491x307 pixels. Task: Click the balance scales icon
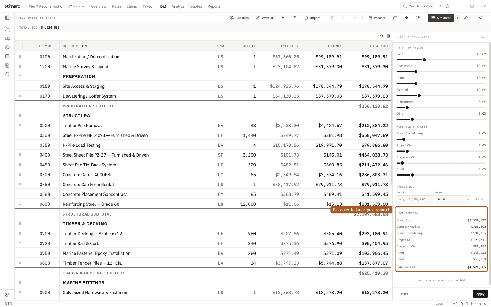pos(406,18)
